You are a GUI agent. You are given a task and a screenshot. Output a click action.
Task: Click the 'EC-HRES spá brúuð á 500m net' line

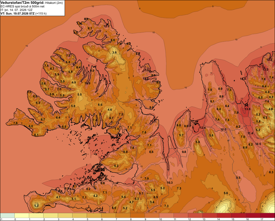click(23, 6)
